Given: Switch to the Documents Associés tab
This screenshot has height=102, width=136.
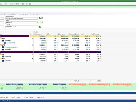Looking at the screenshot, I should (23, 14).
